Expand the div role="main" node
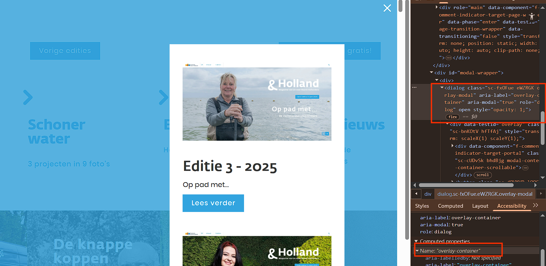Screen dimensions: 546x266 [x=437, y=7]
